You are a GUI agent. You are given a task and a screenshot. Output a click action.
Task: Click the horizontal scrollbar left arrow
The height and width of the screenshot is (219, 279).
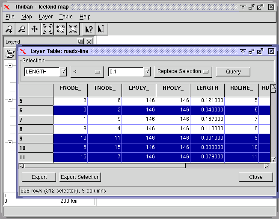pos(21,166)
